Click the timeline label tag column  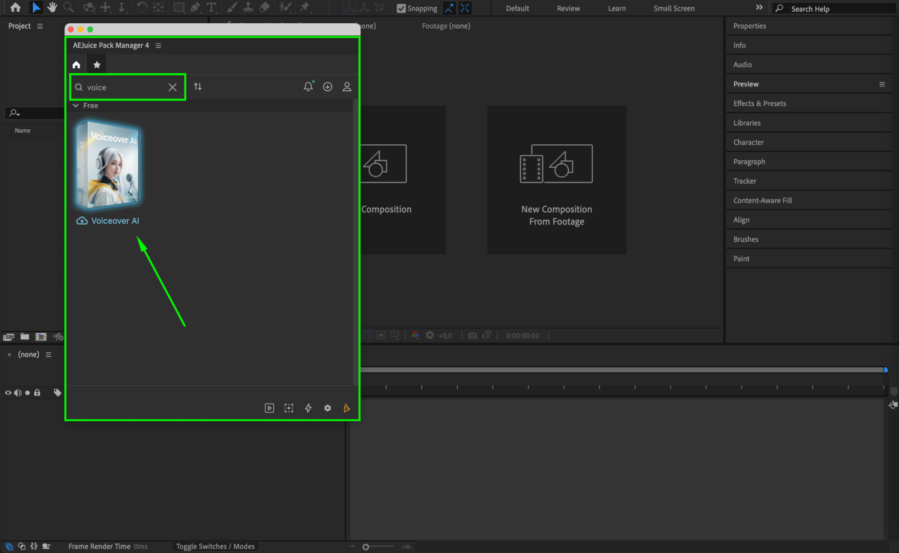pyautogui.click(x=58, y=393)
